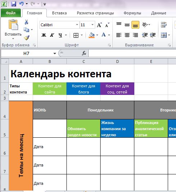This screenshot has height=192, width=176.
Task: Open the green Файл button
Action: pyautogui.click(x=11, y=13)
